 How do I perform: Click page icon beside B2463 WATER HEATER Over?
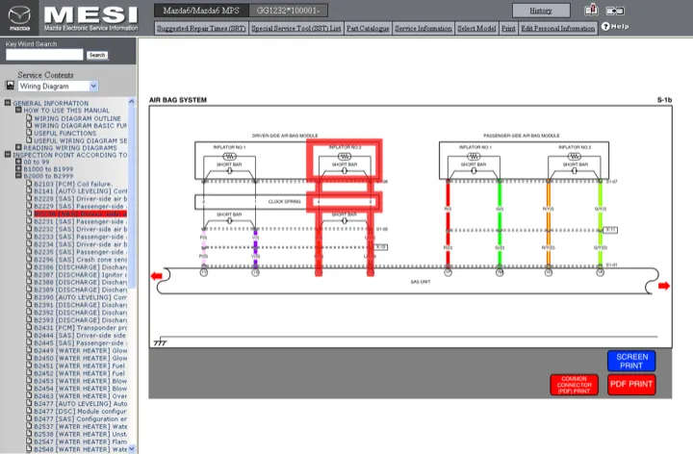29,395
